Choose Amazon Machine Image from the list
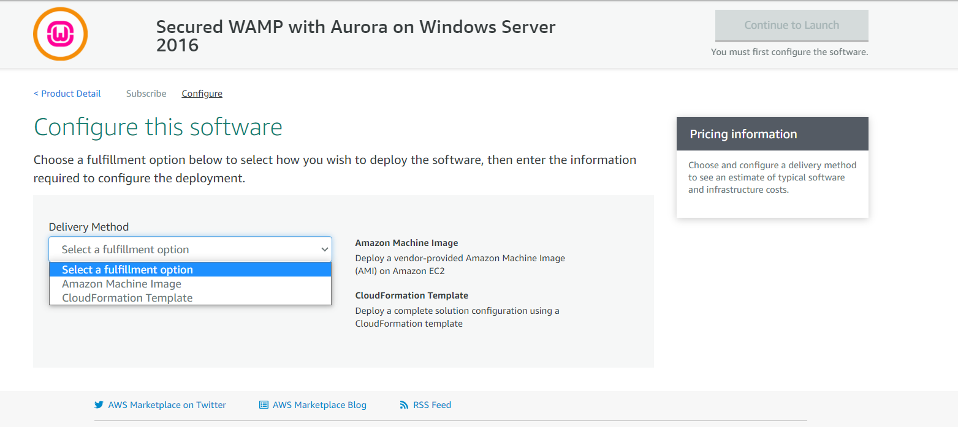 (190, 284)
